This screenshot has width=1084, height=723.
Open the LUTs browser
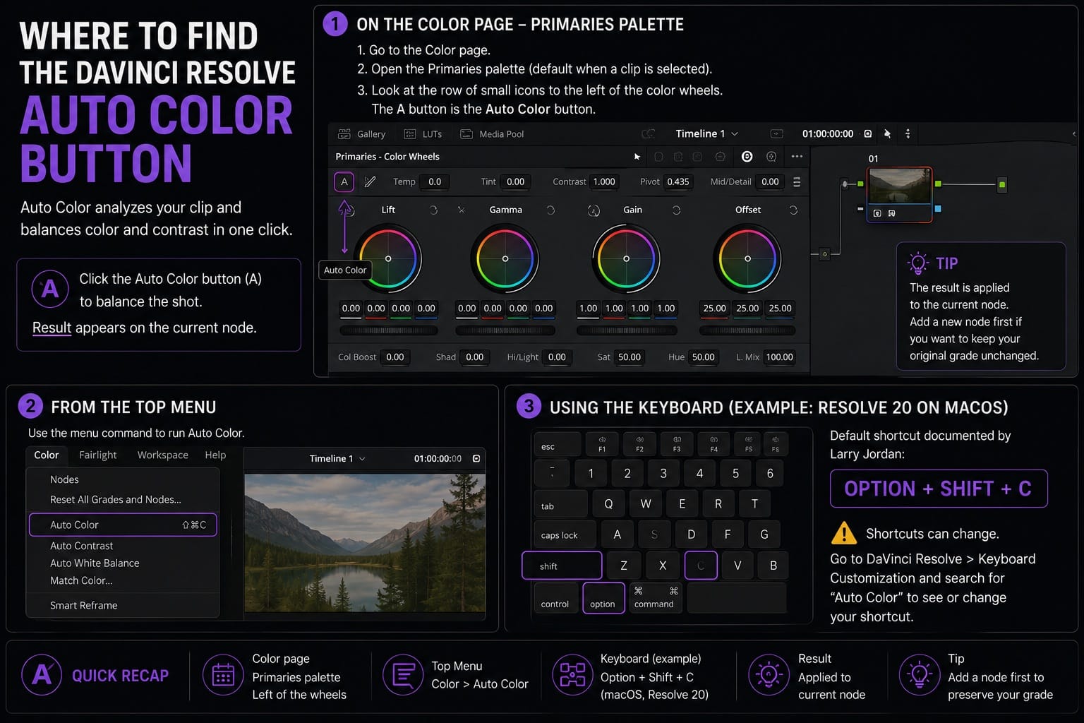pos(423,133)
